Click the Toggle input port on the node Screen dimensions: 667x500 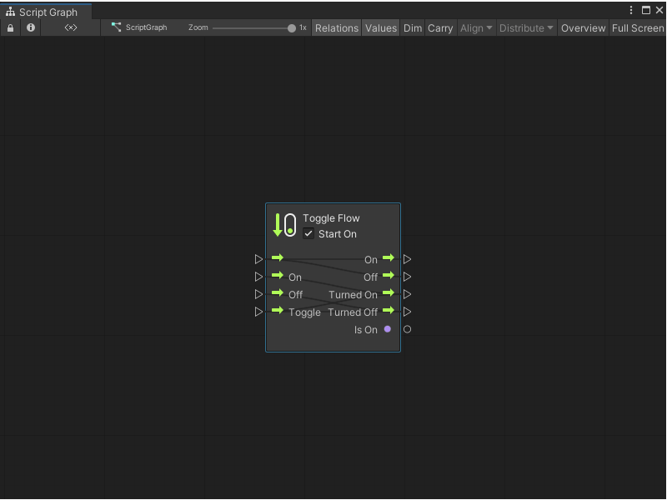[x=278, y=312]
